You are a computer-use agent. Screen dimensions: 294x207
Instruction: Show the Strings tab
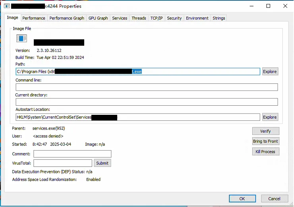coord(219,18)
